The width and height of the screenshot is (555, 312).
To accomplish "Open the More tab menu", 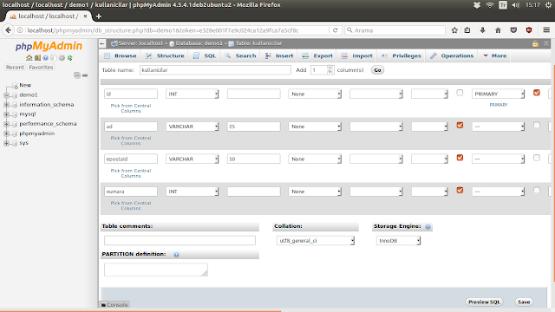I will tap(495, 55).
